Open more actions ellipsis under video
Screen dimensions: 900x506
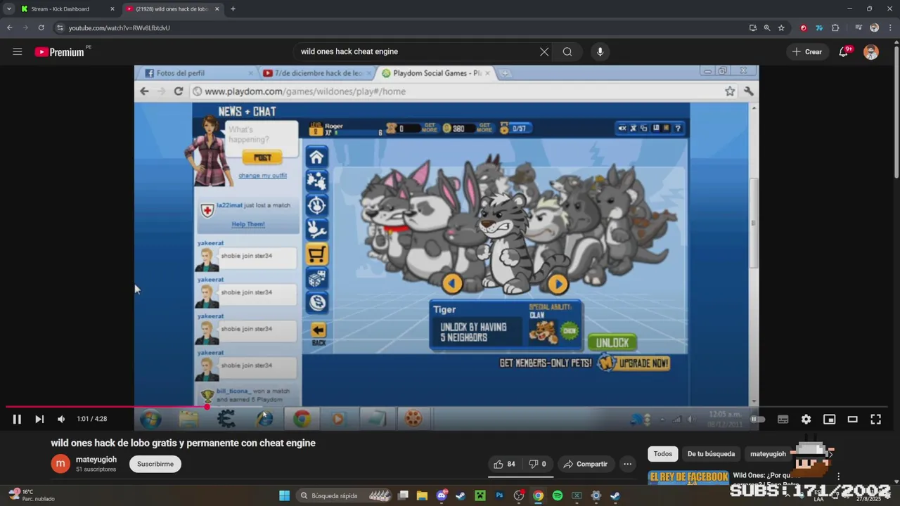pos(627,464)
